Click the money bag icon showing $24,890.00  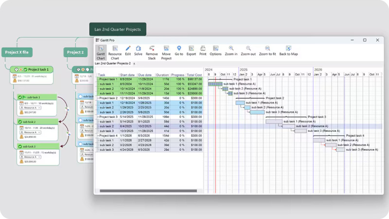point(21,137)
